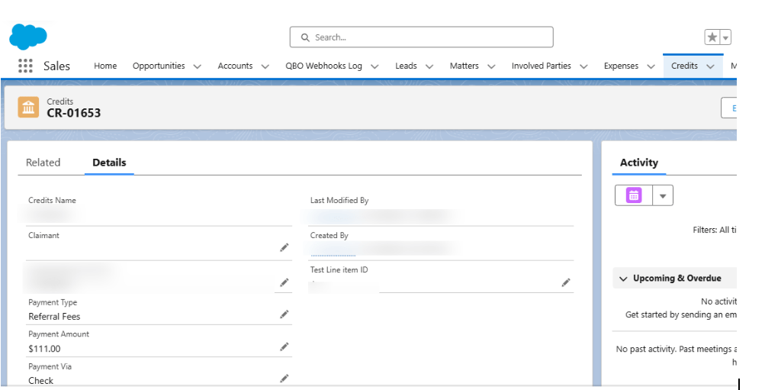Click the pencil icon below Claimant row

[284, 282]
